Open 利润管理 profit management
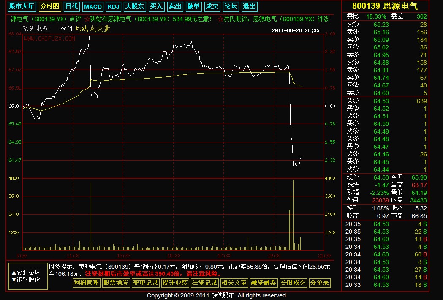 pyautogui.click(x=86, y=283)
